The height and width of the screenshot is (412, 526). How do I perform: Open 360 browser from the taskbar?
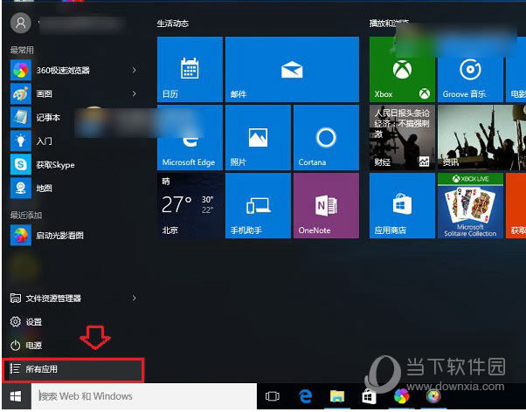tap(402, 396)
